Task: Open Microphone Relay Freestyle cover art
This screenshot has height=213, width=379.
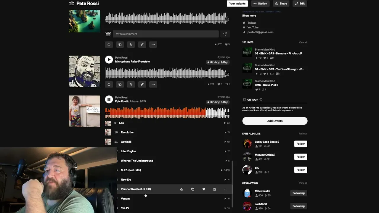Action: pyautogui.click(x=84, y=72)
